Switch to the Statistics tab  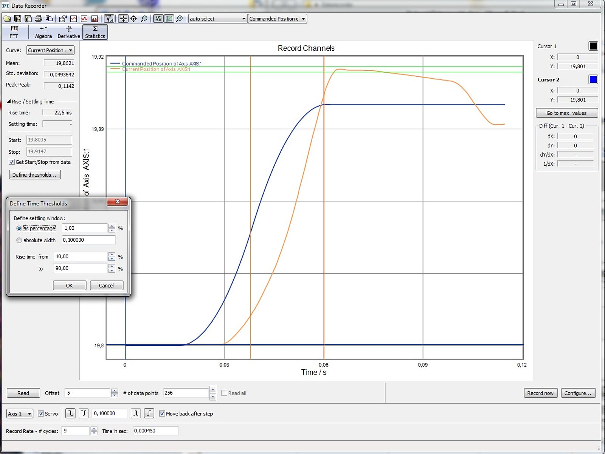95,32
